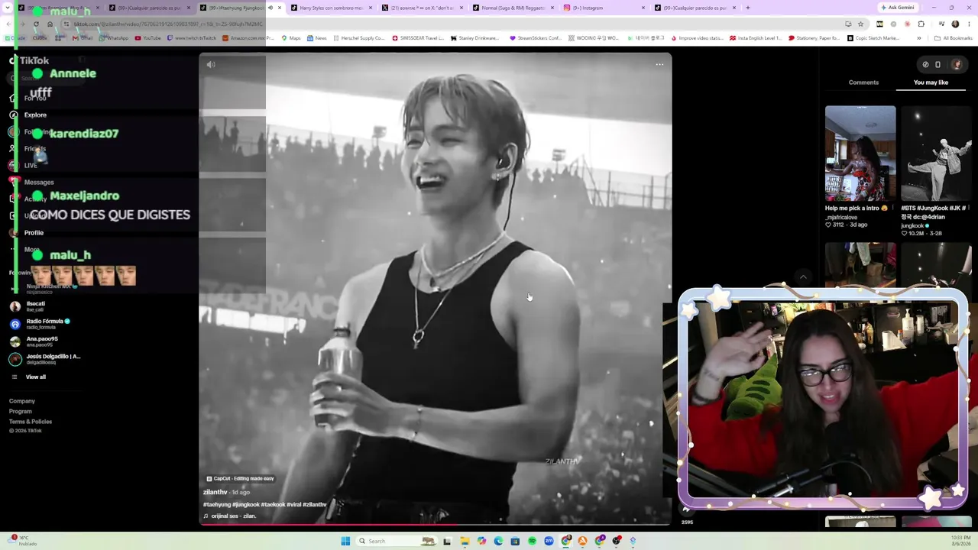Click the scroll-up chevron button

pos(803,277)
